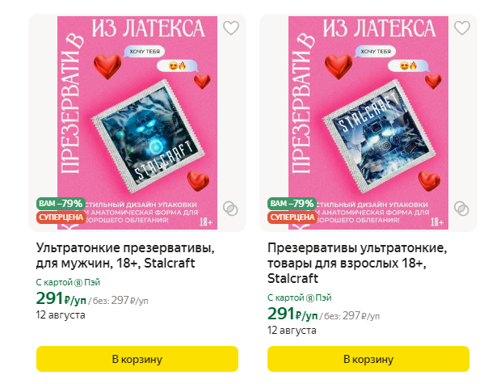Open 'Презервативы ультратонкие, товары для взрослых' title link
The height and width of the screenshot is (384, 488).
357,264
